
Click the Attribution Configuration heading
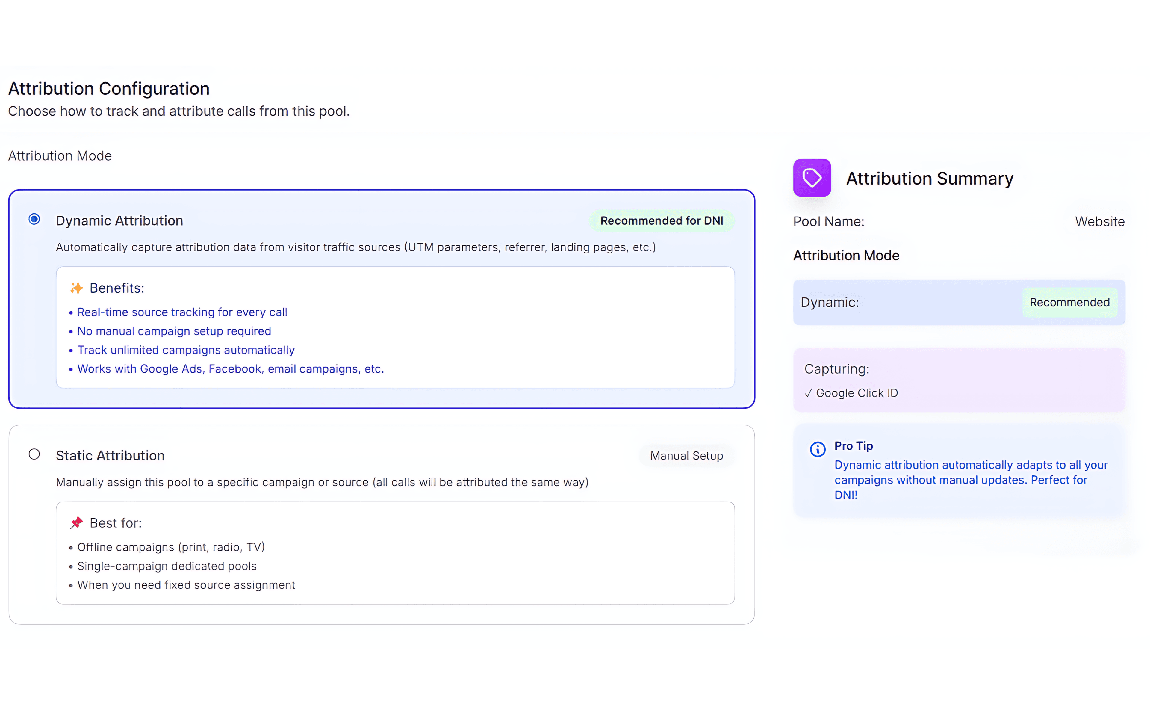[109, 88]
